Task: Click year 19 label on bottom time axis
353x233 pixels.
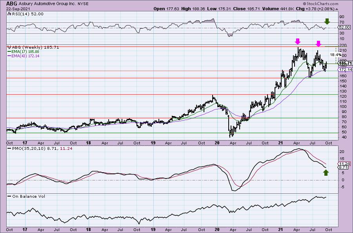Action: [x=153, y=229]
